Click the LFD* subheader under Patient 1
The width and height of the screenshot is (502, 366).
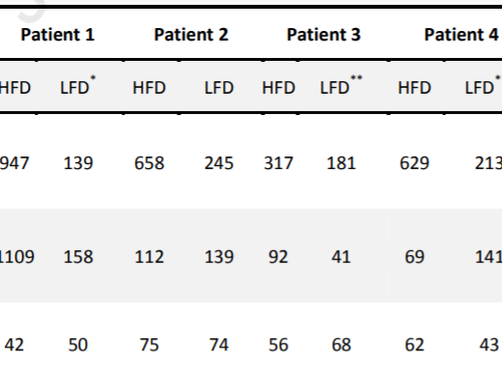pos(78,85)
